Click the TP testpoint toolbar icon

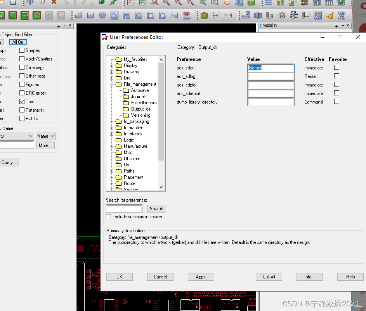pyautogui.click(x=330, y=16)
